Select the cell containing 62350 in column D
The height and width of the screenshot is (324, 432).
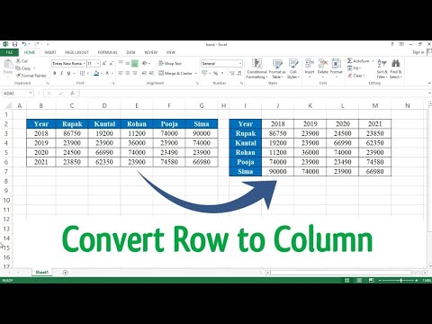[x=104, y=162]
